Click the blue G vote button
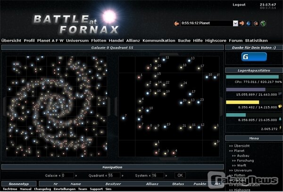 tap(254, 57)
